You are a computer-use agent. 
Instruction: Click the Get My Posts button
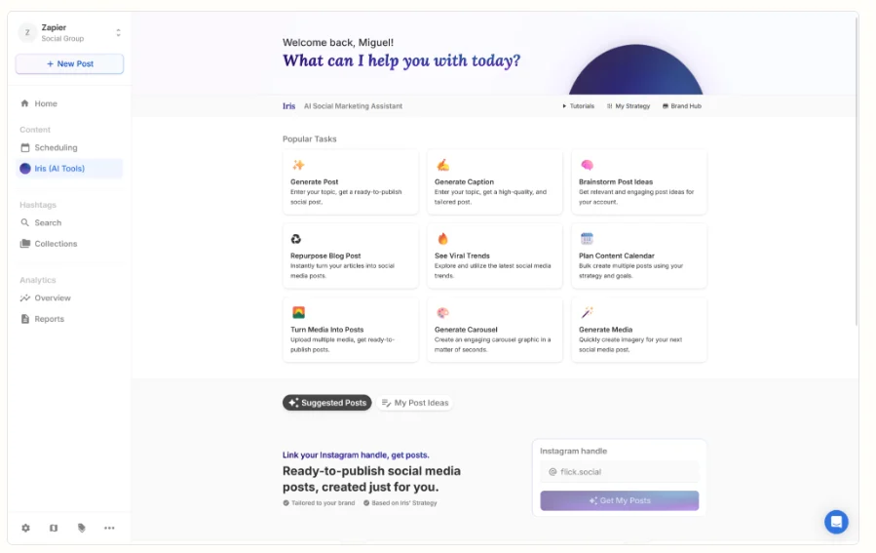pos(620,500)
